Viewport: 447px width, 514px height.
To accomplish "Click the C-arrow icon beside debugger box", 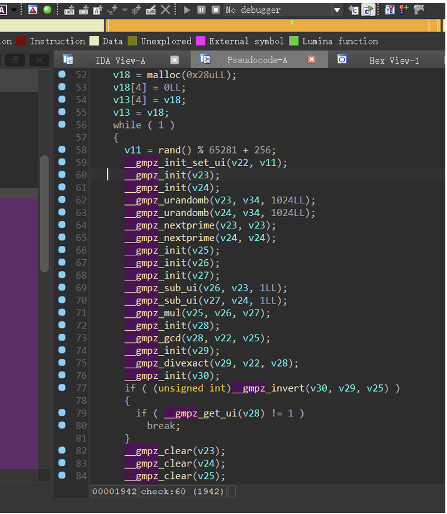I will 353,10.
